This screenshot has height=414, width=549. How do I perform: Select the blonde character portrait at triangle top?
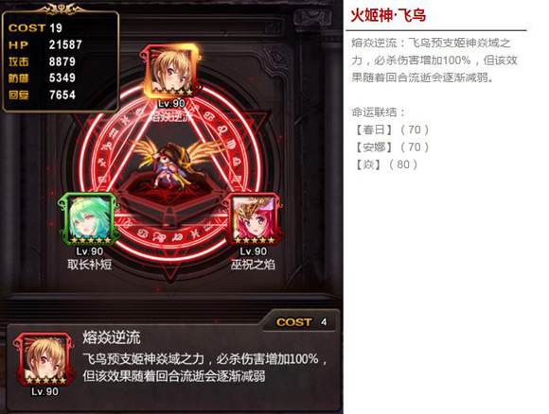pos(171,72)
